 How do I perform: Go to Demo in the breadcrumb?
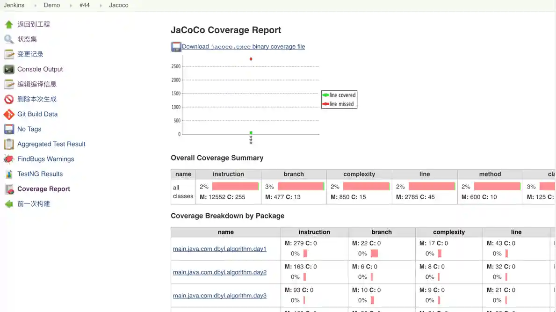click(x=52, y=5)
